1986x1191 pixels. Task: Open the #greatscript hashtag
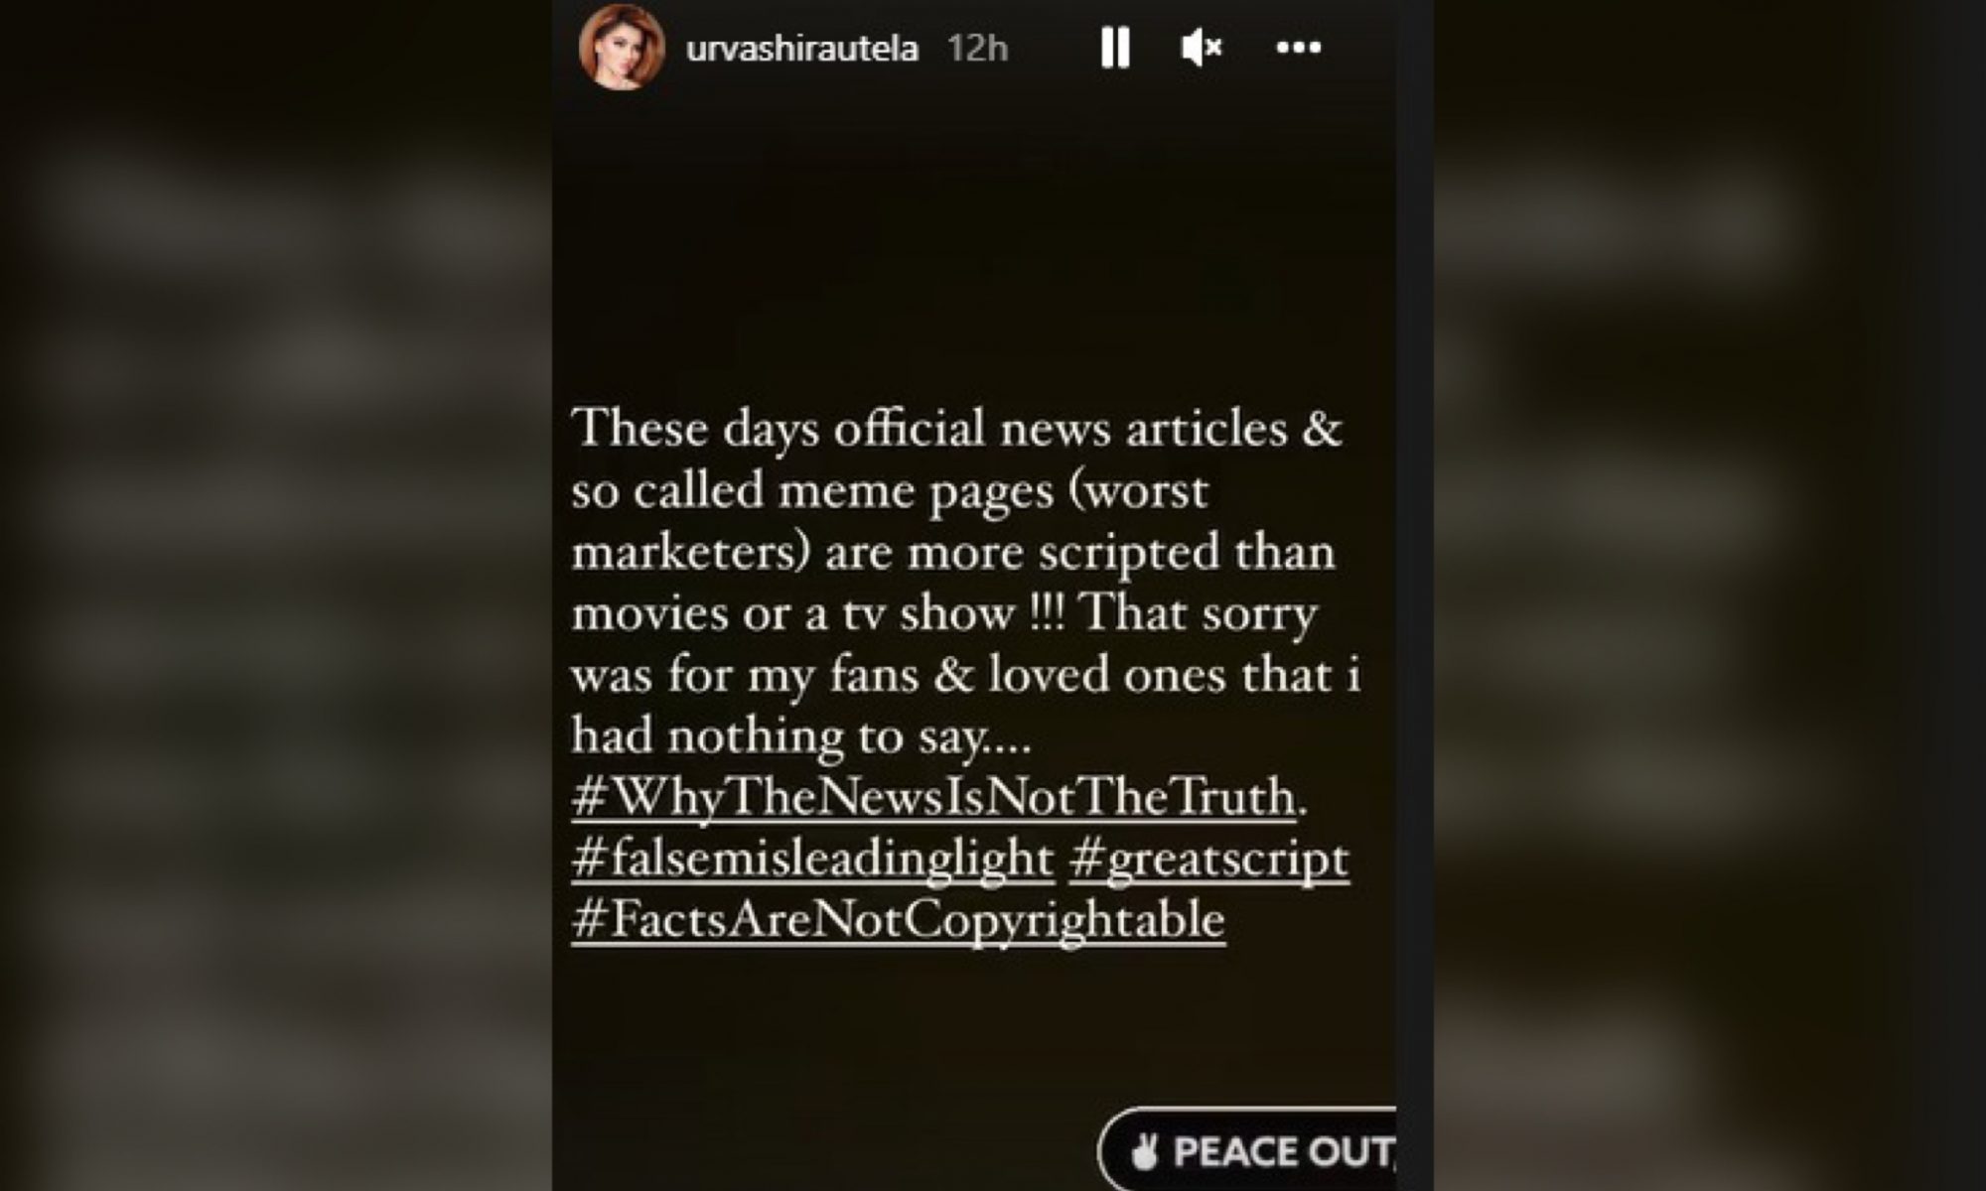point(1209,859)
